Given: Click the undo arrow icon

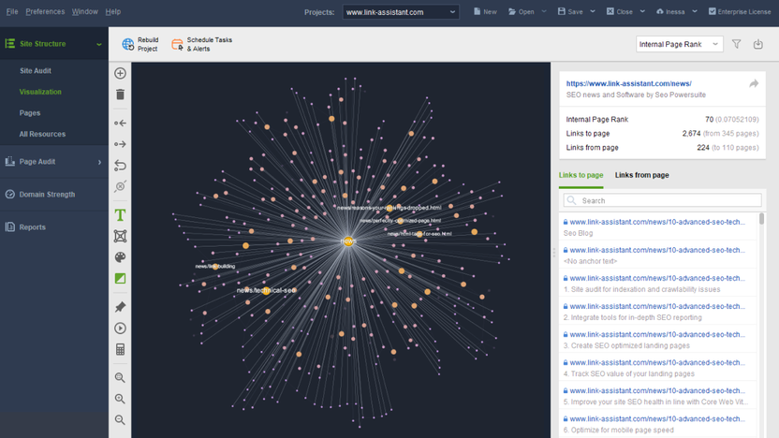Looking at the screenshot, I should coord(120,166).
